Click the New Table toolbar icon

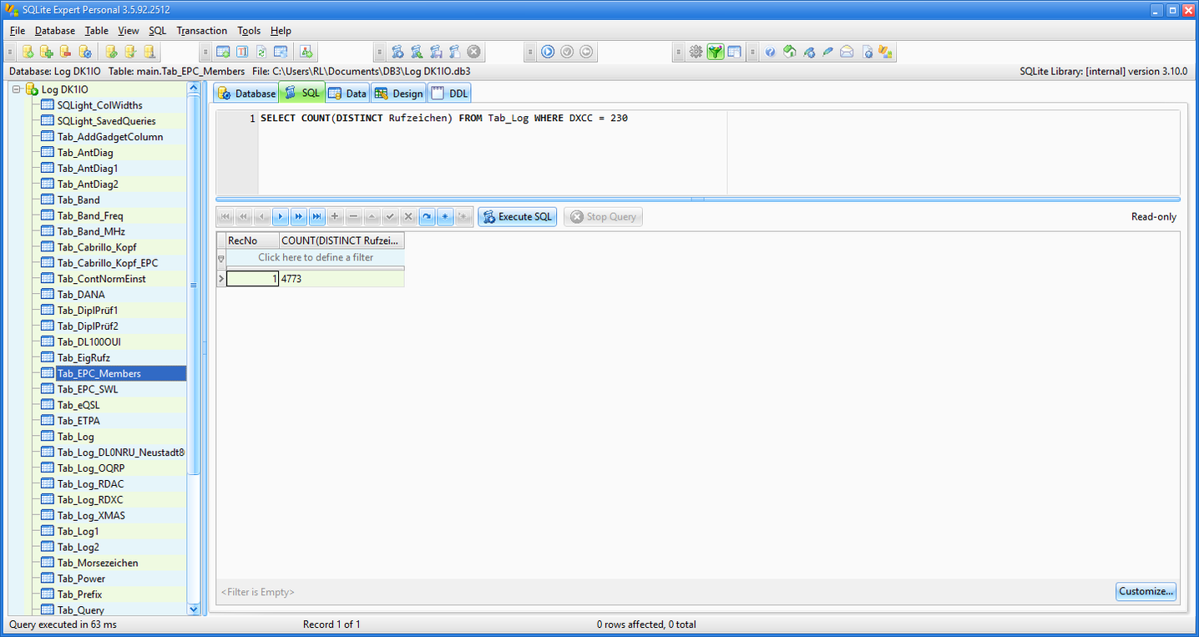click(223, 52)
